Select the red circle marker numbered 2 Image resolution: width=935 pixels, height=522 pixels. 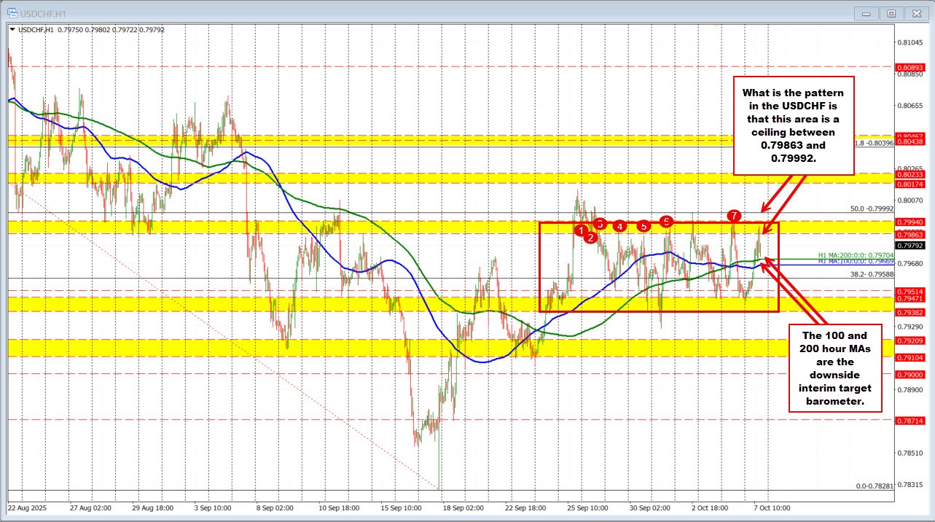pos(590,237)
